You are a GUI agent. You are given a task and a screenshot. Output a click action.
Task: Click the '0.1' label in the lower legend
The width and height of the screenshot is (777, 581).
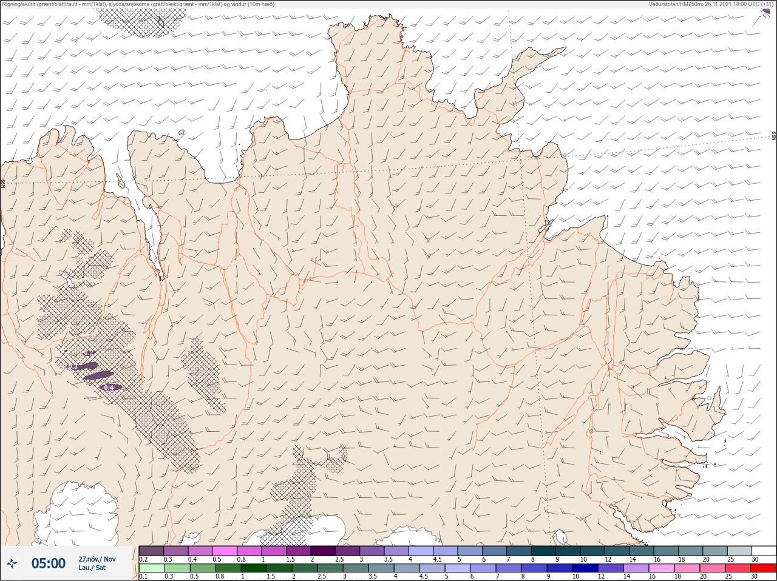tap(143, 576)
